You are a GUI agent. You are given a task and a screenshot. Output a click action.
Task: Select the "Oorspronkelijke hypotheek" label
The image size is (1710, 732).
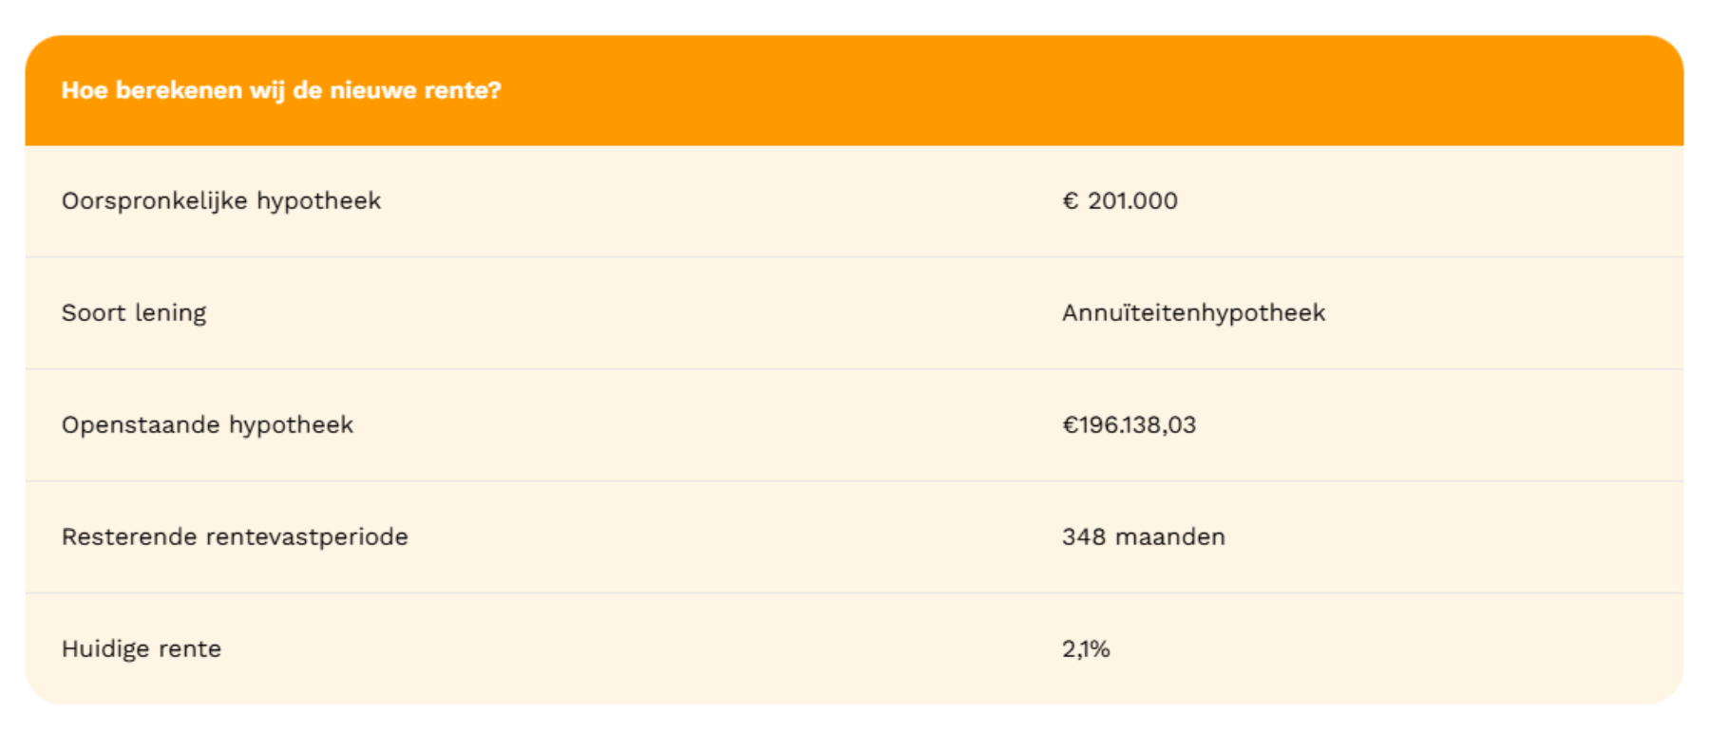pos(220,201)
